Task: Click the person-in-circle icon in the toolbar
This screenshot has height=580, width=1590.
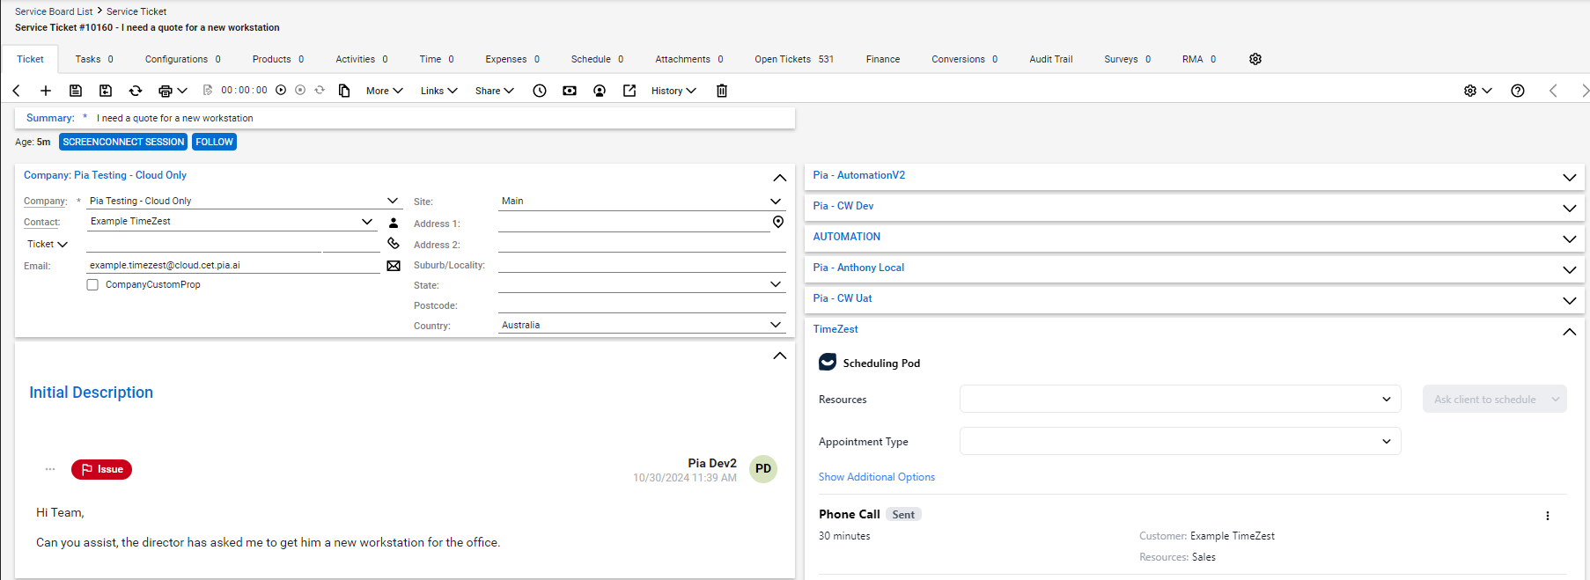Action: 600,91
